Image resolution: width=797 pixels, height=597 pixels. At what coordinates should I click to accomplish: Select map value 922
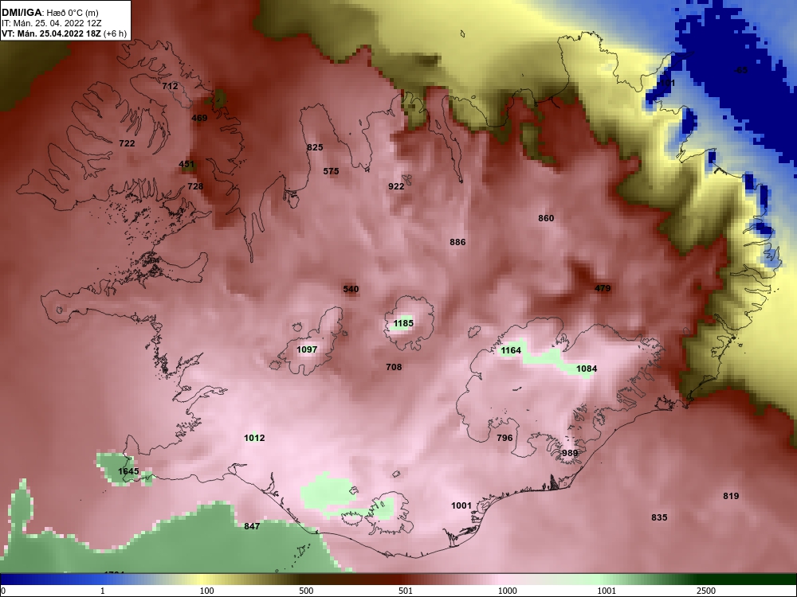click(x=396, y=187)
